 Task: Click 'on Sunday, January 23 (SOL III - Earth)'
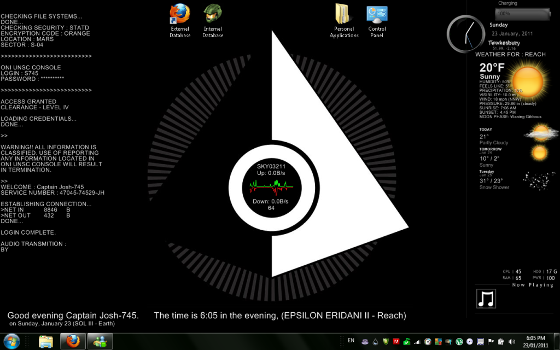(x=62, y=324)
